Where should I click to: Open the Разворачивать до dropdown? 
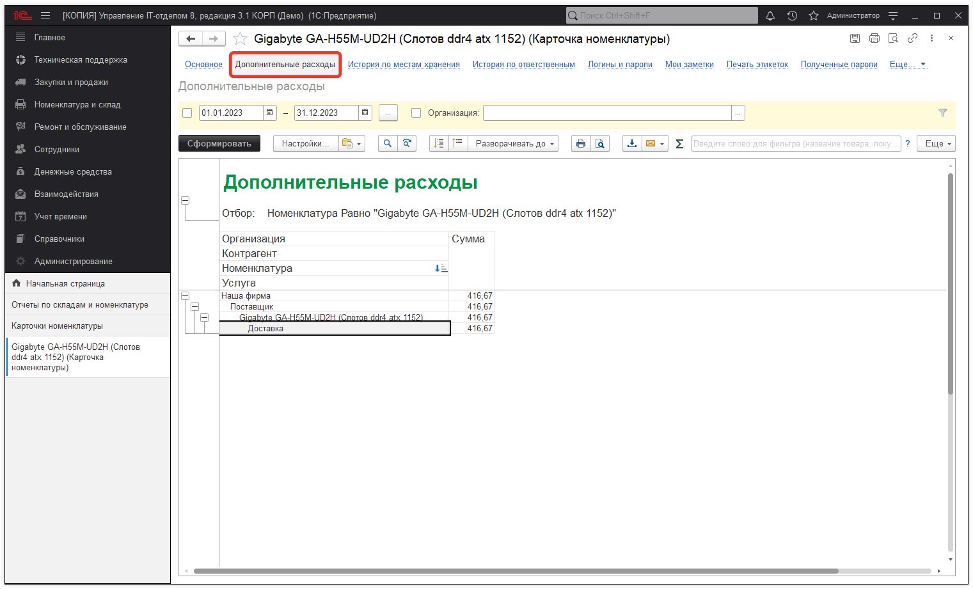tap(515, 143)
